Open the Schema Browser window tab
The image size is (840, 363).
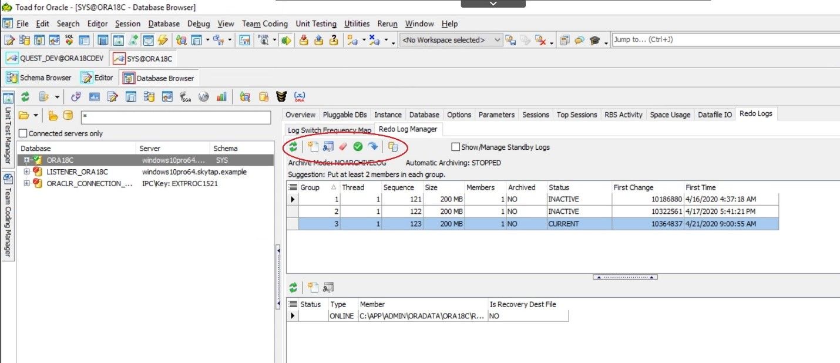click(39, 78)
